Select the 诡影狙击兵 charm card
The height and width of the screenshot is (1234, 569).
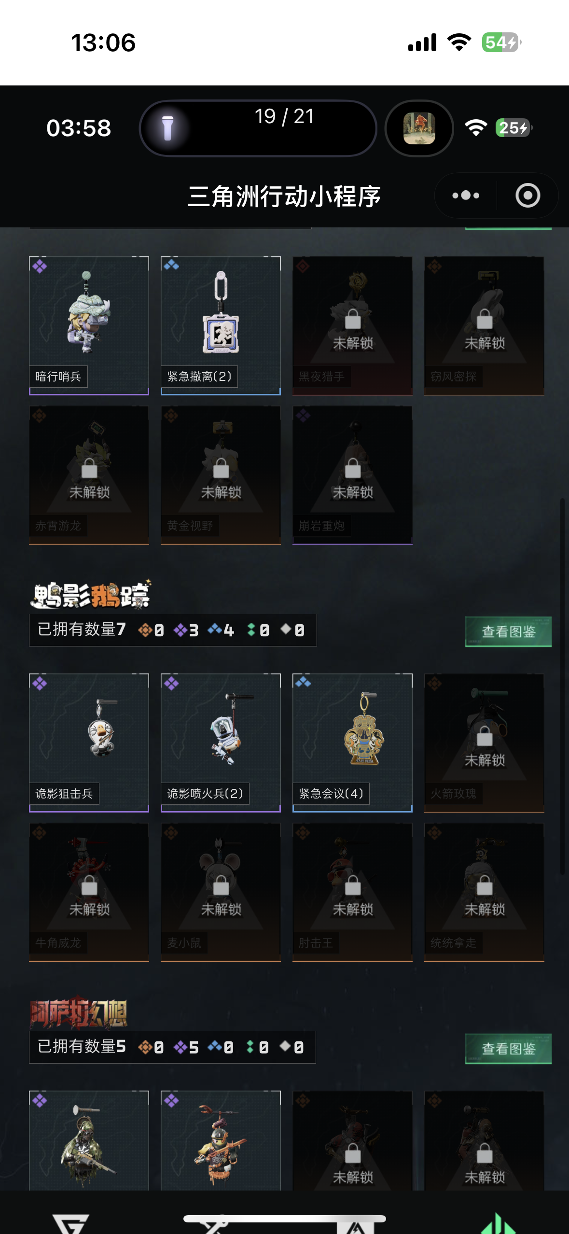point(89,743)
